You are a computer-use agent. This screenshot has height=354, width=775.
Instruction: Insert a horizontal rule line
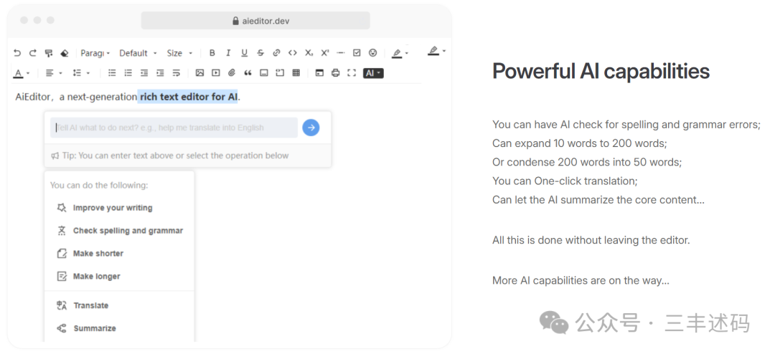(341, 53)
